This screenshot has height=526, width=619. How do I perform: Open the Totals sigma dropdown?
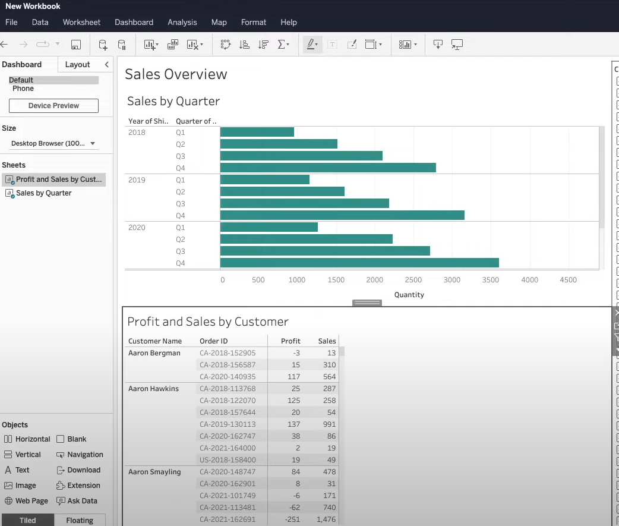coord(284,45)
